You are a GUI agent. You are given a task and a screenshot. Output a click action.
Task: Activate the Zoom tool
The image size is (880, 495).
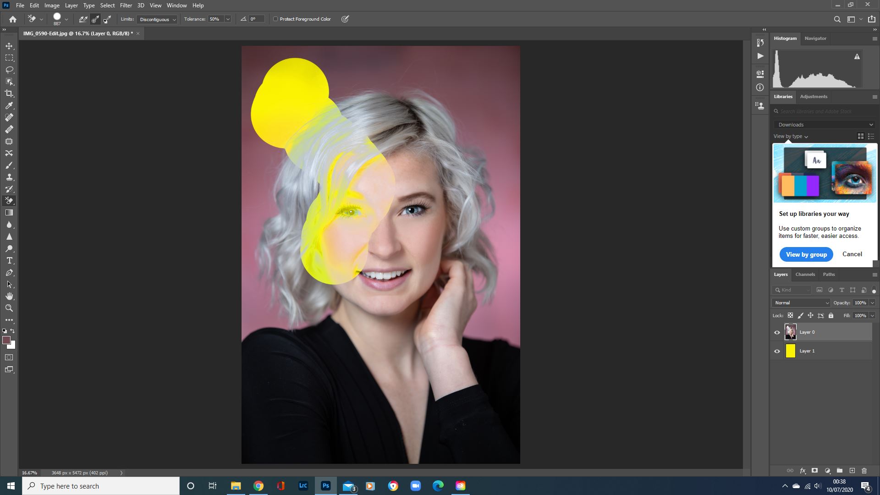click(9, 308)
